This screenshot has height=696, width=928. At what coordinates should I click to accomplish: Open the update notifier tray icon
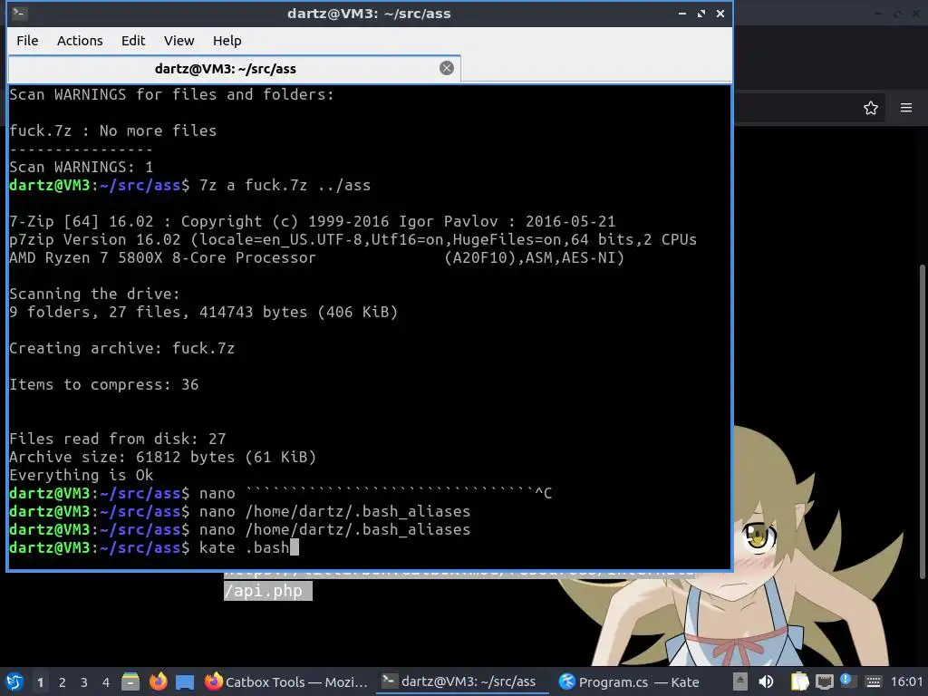[x=847, y=681]
